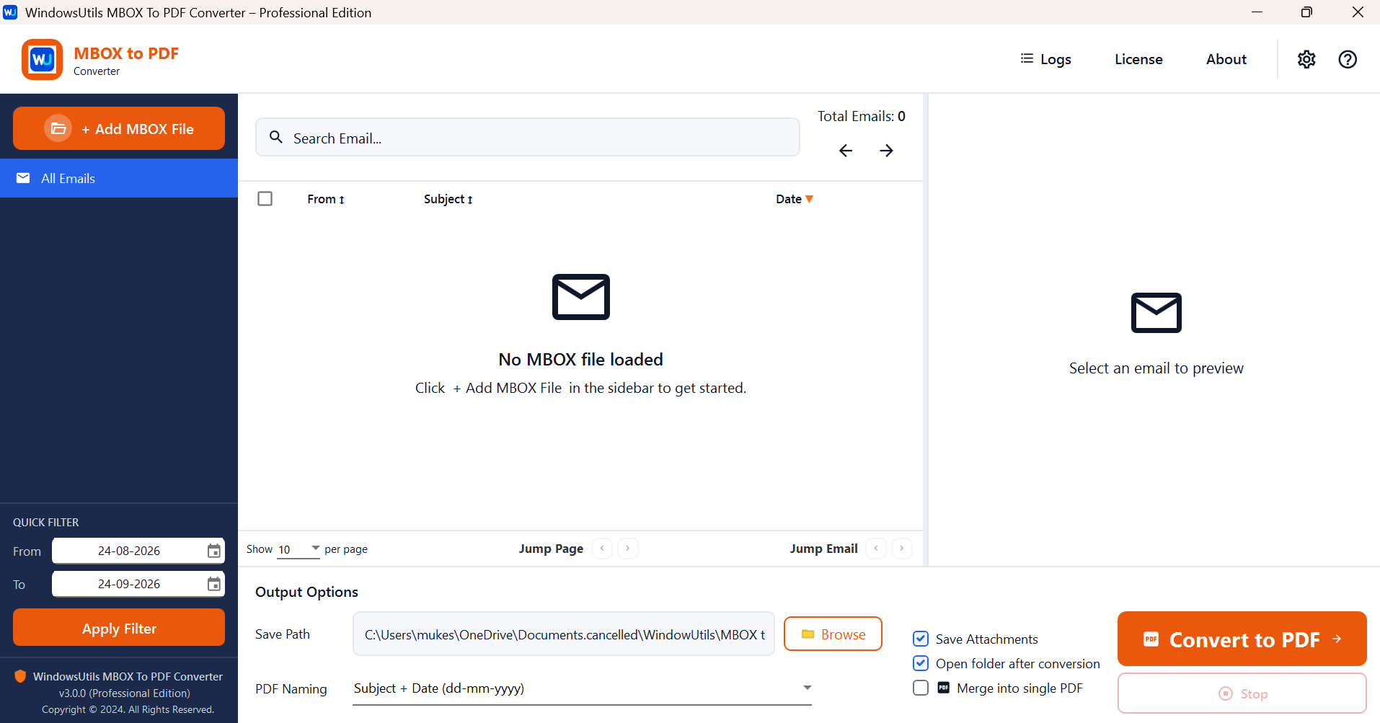Toggle the select-all emails checkbox
Screen dimensions: 1380x723
[x=265, y=198]
